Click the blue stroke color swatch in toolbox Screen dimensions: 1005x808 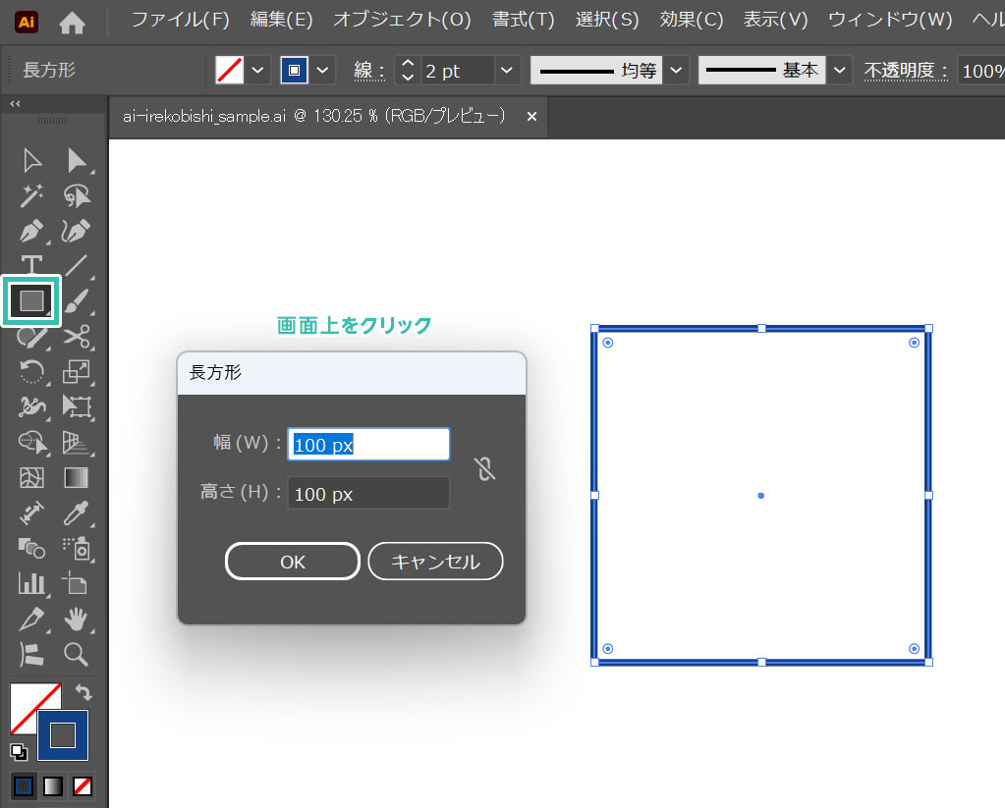[64, 735]
